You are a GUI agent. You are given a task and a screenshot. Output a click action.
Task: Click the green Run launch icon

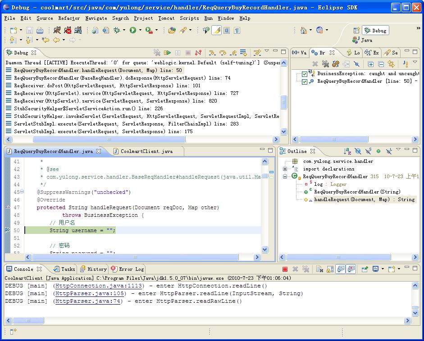pos(133,30)
